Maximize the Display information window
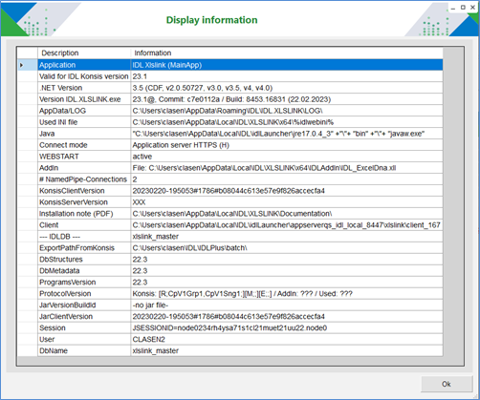Screen dimensions: 480x400 click(463, 8)
